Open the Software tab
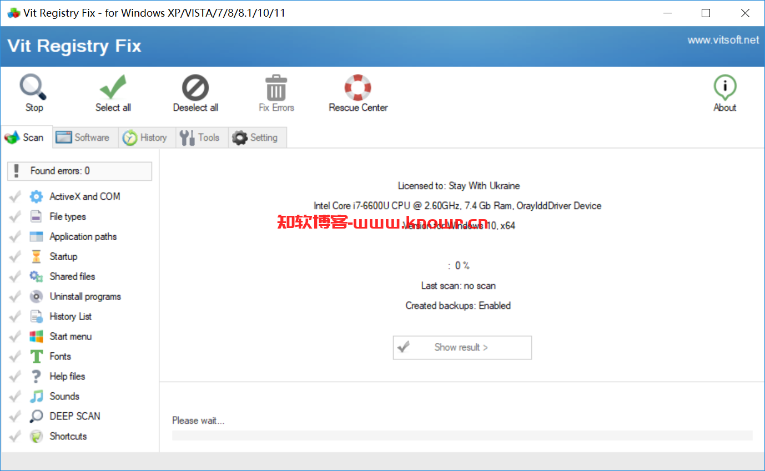Viewport: 765px width, 471px height. point(85,137)
